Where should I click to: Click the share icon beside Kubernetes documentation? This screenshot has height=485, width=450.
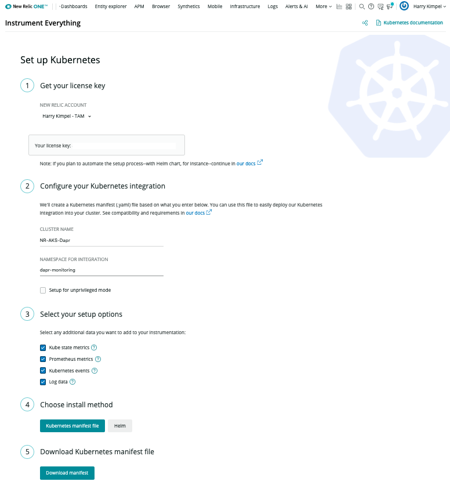[365, 23]
